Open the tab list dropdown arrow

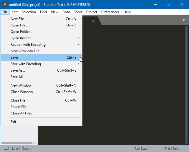click(184, 20)
